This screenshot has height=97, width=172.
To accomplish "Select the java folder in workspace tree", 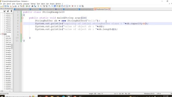I will pyautogui.click(x=5, y=34).
